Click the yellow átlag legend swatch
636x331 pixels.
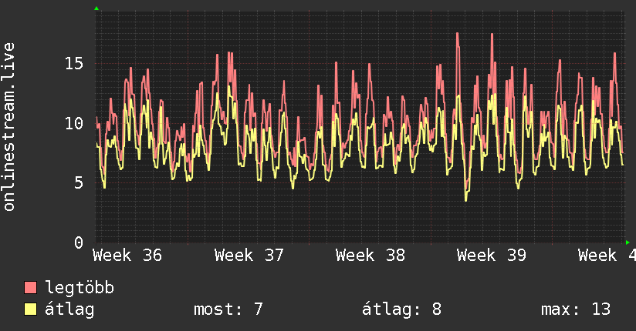point(30,309)
